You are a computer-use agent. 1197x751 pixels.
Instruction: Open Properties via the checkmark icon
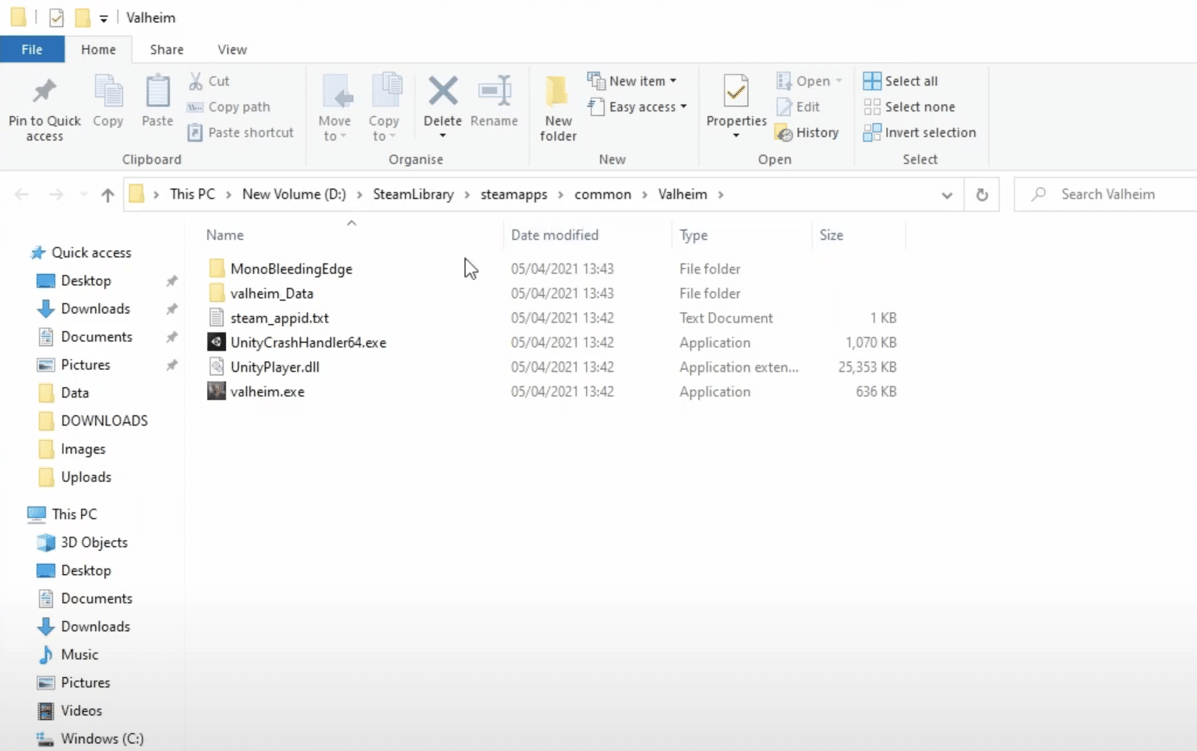pos(736,92)
